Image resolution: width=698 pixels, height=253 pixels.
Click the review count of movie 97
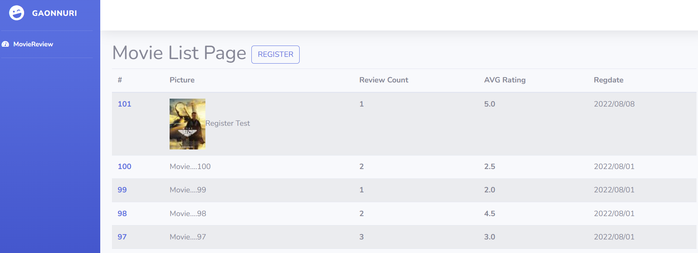pyautogui.click(x=361, y=237)
